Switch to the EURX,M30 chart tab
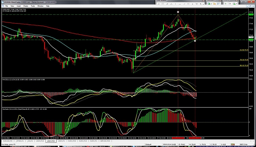The width and height of the screenshot is (256, 147). point(72,141)
